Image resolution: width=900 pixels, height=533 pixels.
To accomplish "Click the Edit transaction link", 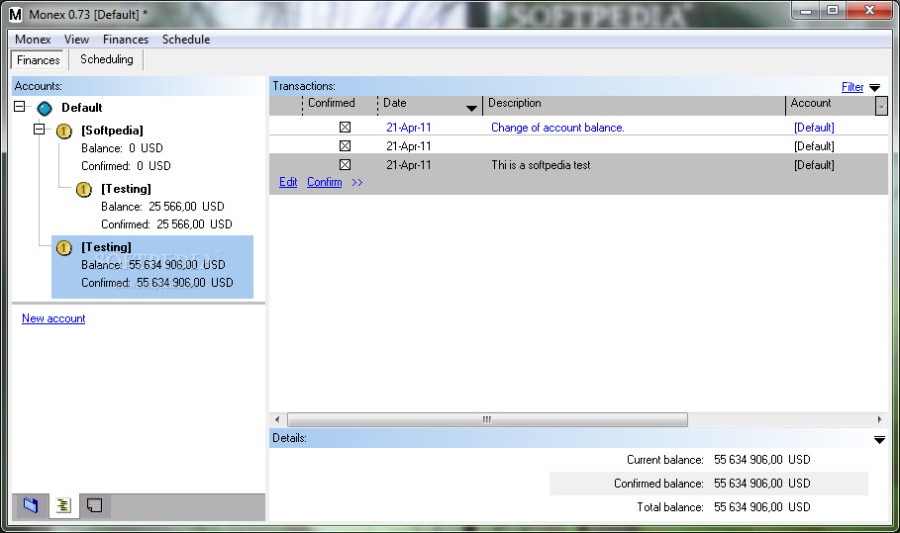I will (x=288, y=182).
